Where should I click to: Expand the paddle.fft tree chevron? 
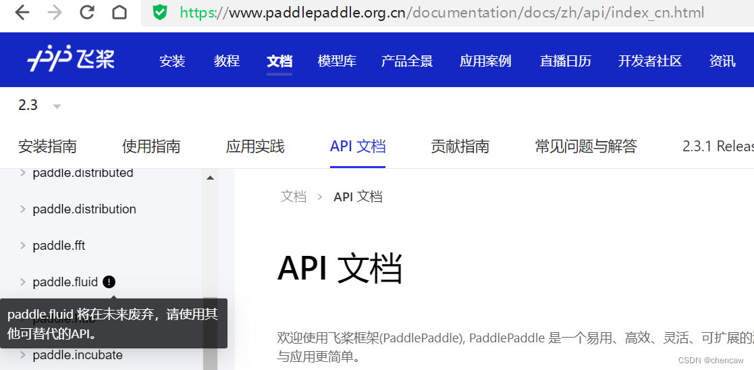pos(22,245)
